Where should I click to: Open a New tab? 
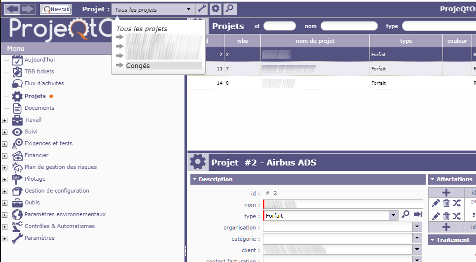tap(55, 9)
